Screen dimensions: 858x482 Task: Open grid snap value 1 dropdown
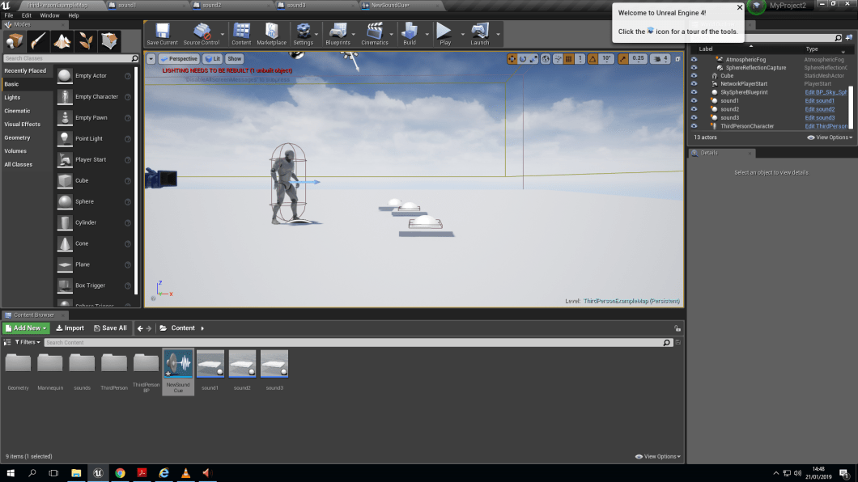(x=580, y=58)
